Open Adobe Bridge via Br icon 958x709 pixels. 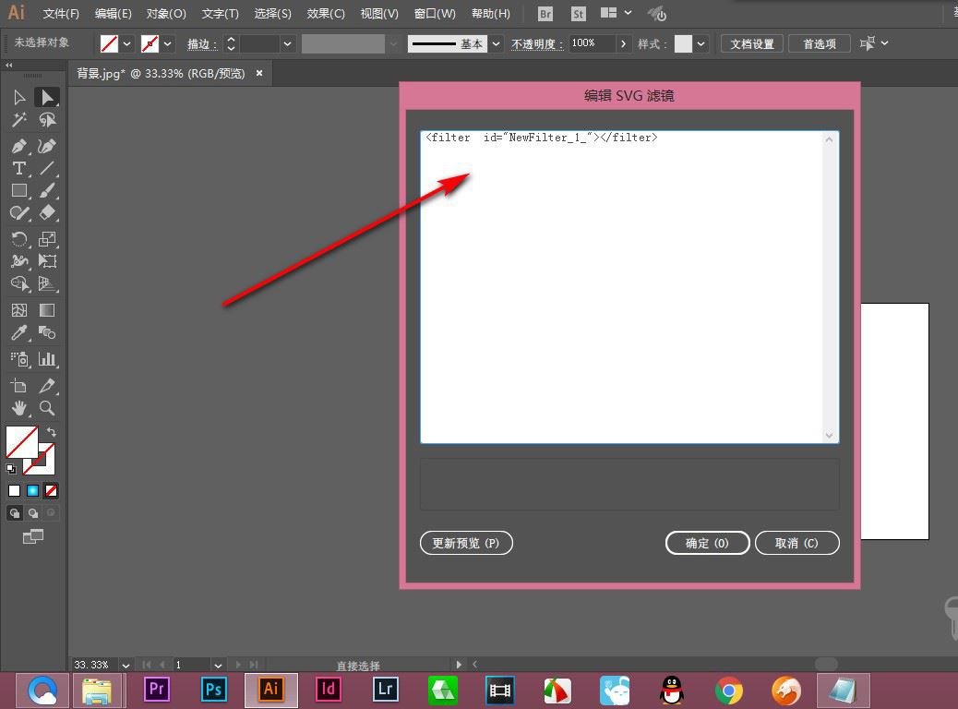coord(545,14)
